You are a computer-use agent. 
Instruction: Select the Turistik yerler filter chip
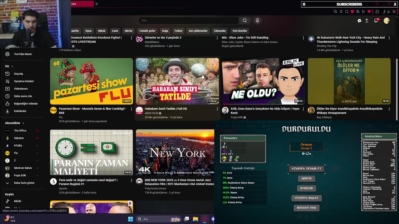pyautogui.click(x=147, y=31)
